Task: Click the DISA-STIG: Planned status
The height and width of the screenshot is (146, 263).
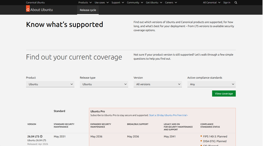Action: pyautogui.click(x=215, y=141)
